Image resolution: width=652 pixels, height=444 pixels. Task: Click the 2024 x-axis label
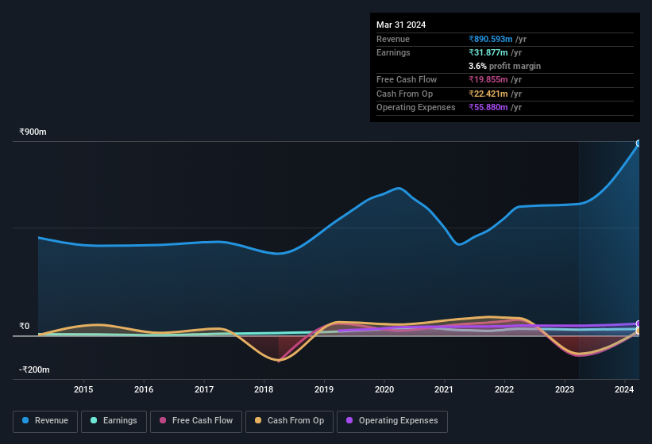(624, 389)
